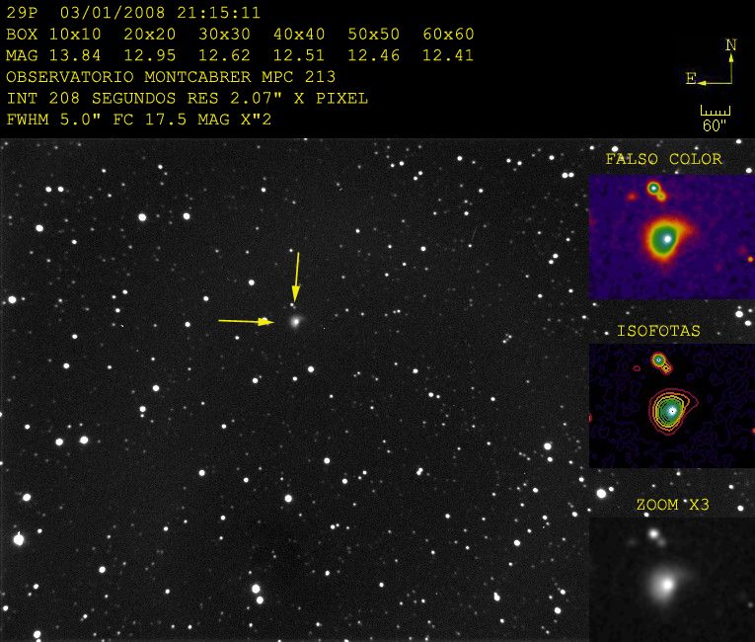The image size is (755, 642).
Task: Click the 'FALSO COLOR' label
Action: [x=664, y=159]
